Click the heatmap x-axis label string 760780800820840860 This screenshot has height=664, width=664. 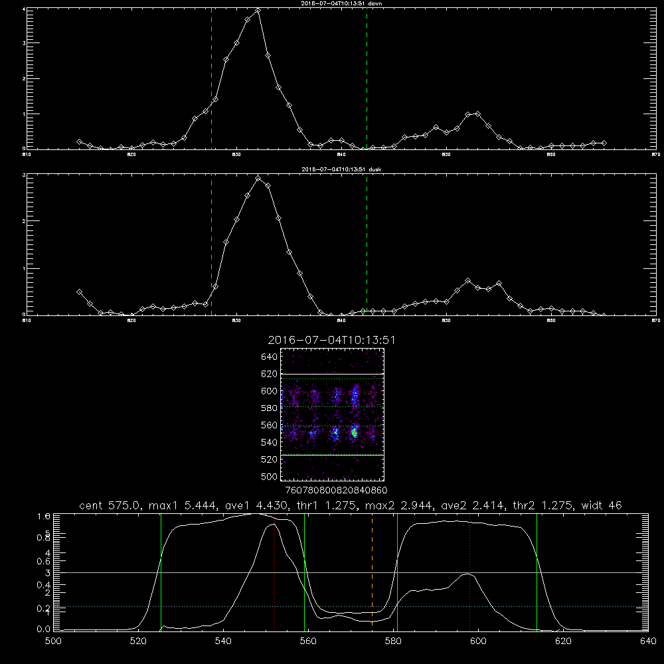(336, 490)
